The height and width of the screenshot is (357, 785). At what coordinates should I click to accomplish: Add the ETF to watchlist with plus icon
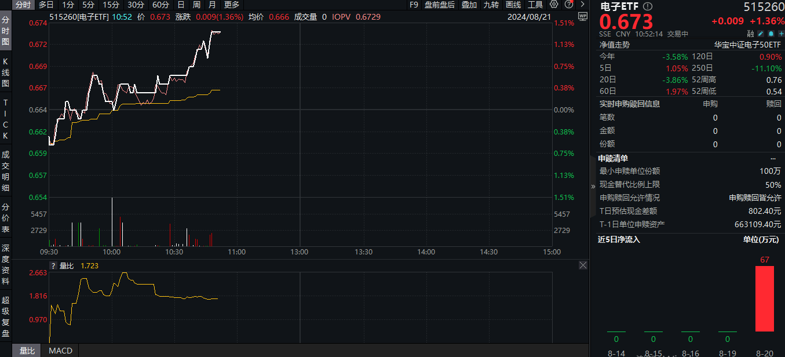pos(779,34)
